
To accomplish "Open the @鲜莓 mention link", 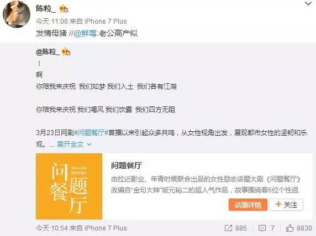I will (85, 34).
